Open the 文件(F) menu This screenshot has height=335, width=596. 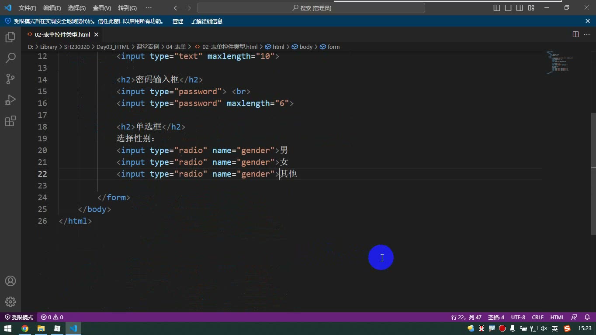pos(28,8)
